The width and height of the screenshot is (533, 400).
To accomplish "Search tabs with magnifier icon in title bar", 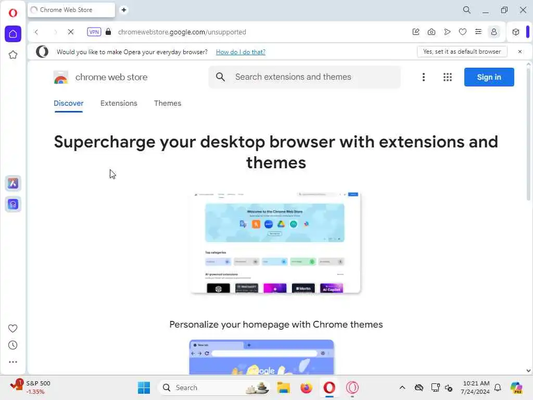I will point(467,10).
